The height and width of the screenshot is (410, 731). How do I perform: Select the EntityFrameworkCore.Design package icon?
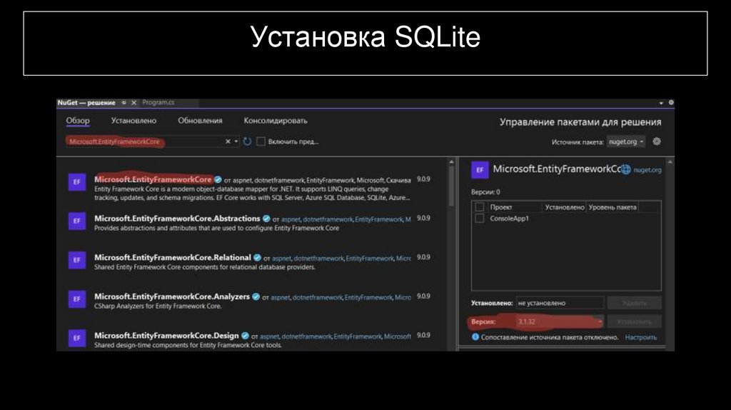[x=77, y=338]
